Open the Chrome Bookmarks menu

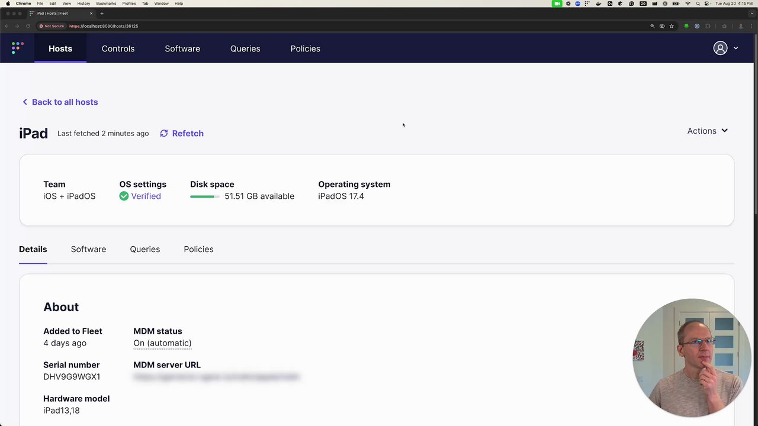(x=106, y=4)
